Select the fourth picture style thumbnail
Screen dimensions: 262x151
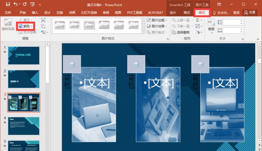pos(104,25)
